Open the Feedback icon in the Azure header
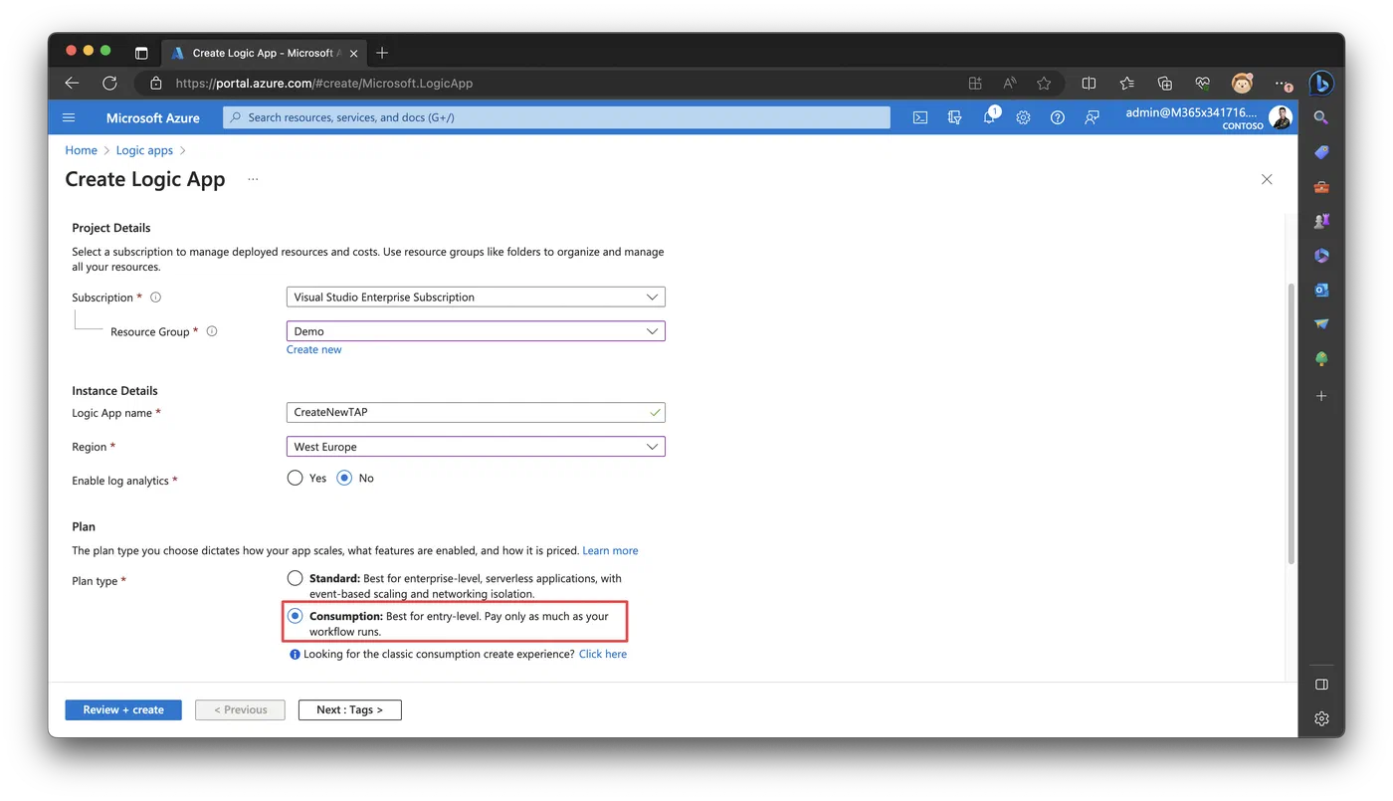Image resolution: width=1393 pixels, height=801 pixels. tap(1092, 117)
